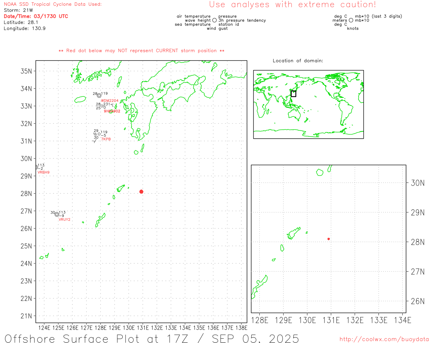
Task: Click pressure value 119 near WDM2204 station
Action: coord(105,93)
